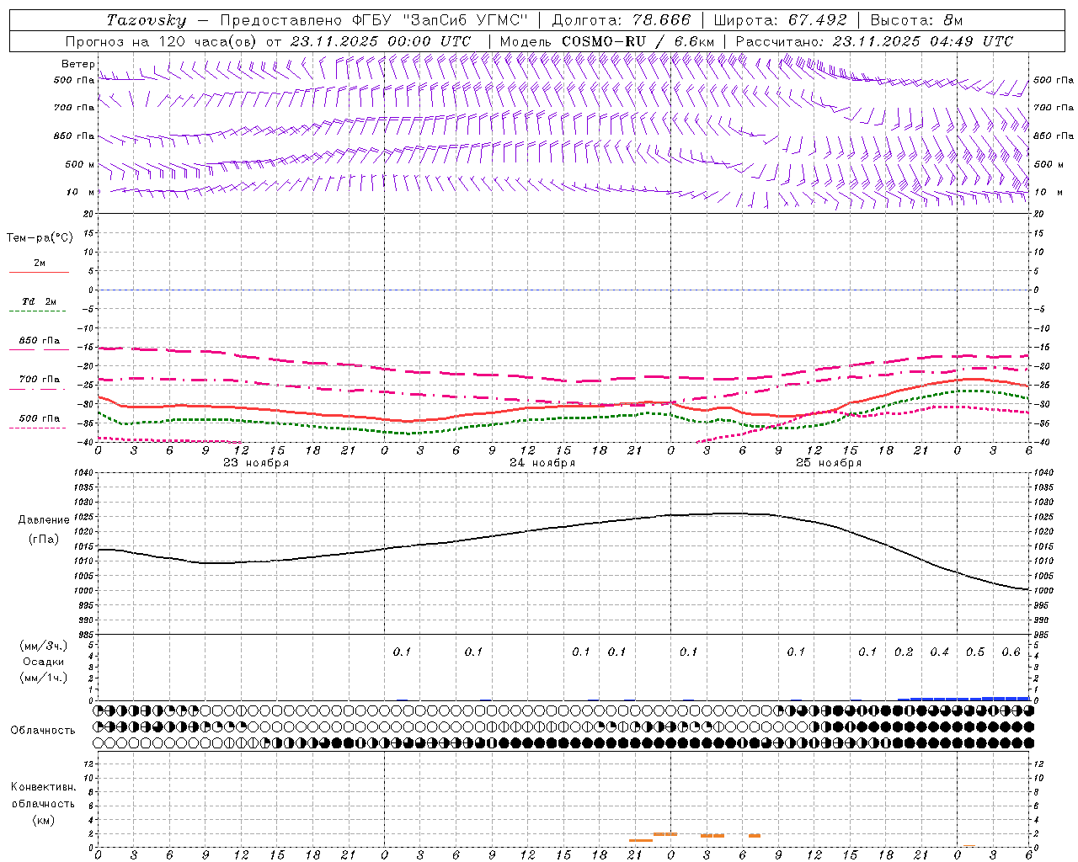Click the 24 ноября date label
Screen dimensions: 1078x862
[542, 463]
